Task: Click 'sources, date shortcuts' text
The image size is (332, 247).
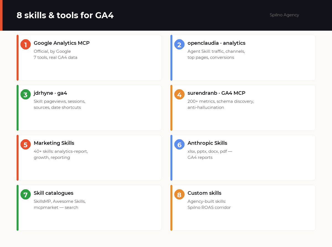Action: pyautogui.click(x=57, y=107)
